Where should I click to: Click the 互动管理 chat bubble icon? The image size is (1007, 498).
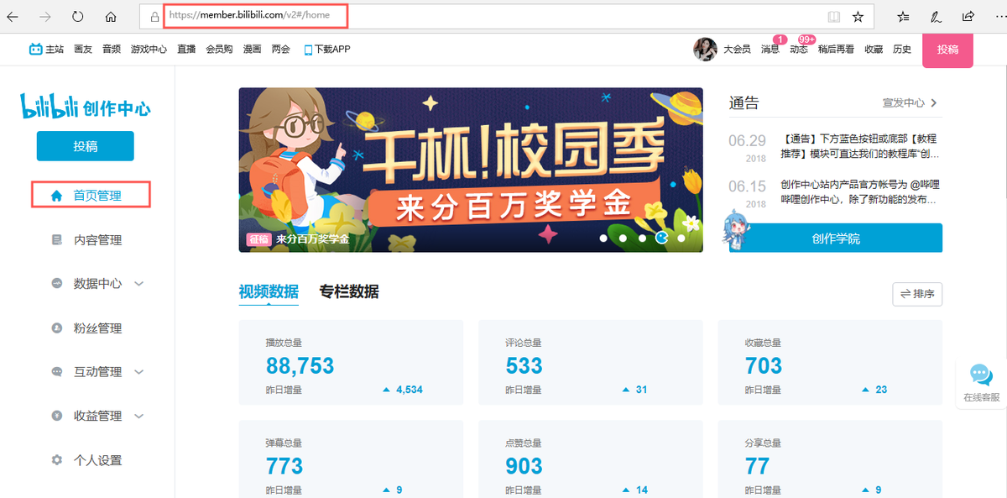[57, 372]
